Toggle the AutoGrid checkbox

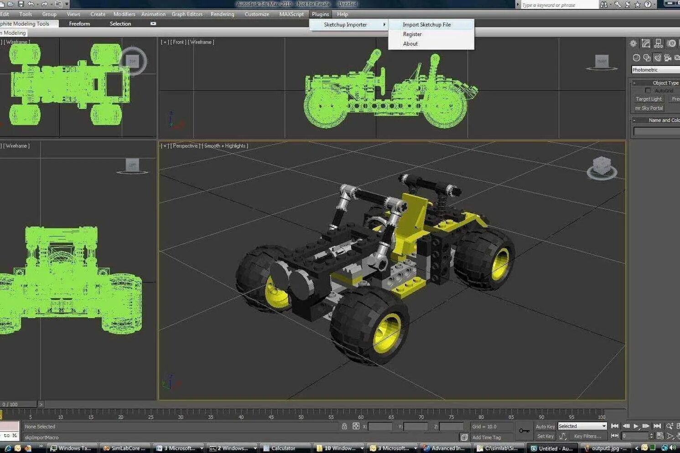point(648,91)
